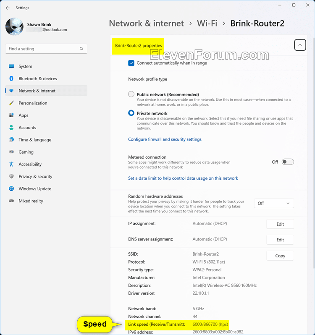Click Network & internet breadcrumb
Screen dimensions: 315x335
coord(147,23)
